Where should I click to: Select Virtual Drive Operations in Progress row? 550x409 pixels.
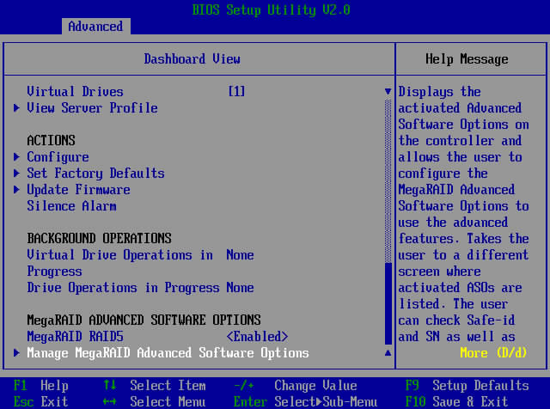pyautogui.click(x=140, y=263)
